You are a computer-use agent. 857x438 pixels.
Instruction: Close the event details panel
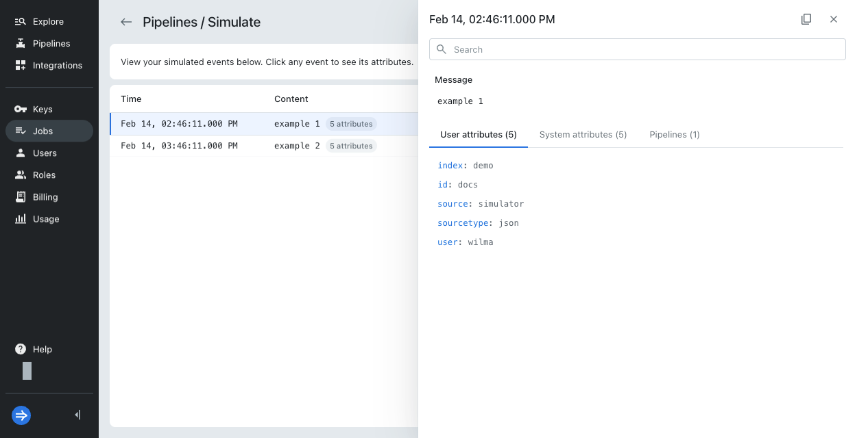pos(834,19)
